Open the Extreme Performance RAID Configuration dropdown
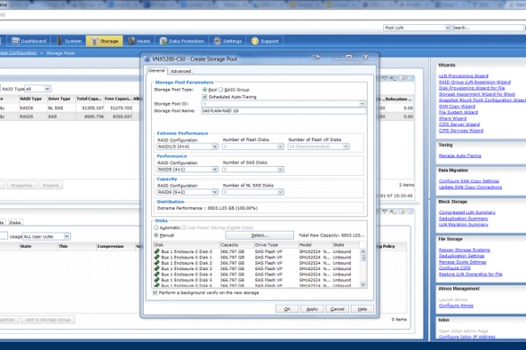 (x=215, y=146)
